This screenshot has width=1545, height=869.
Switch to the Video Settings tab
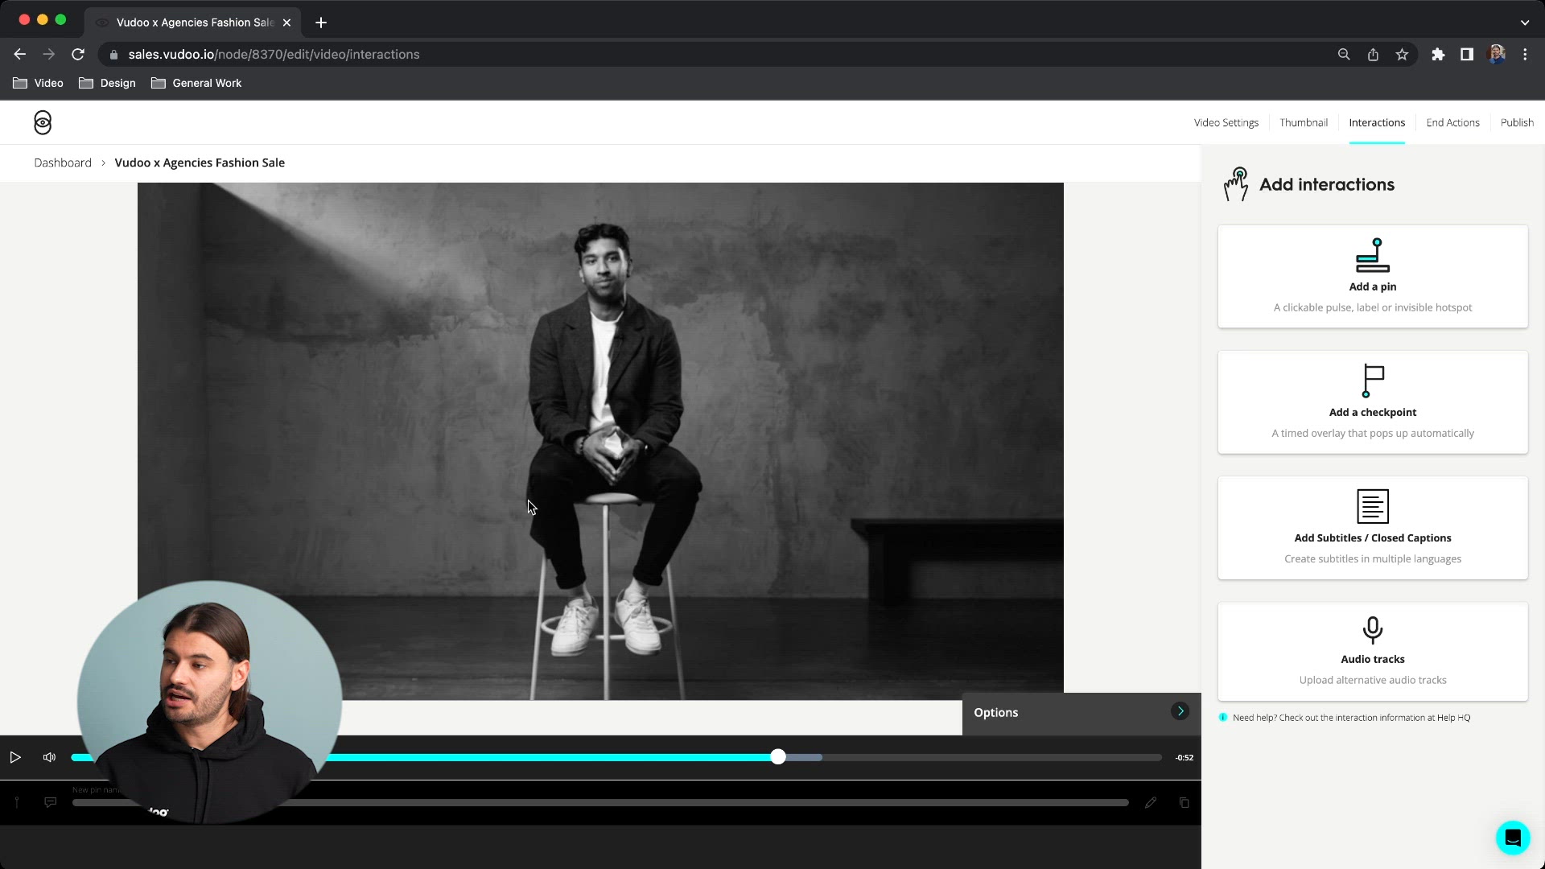[1226, 122]
